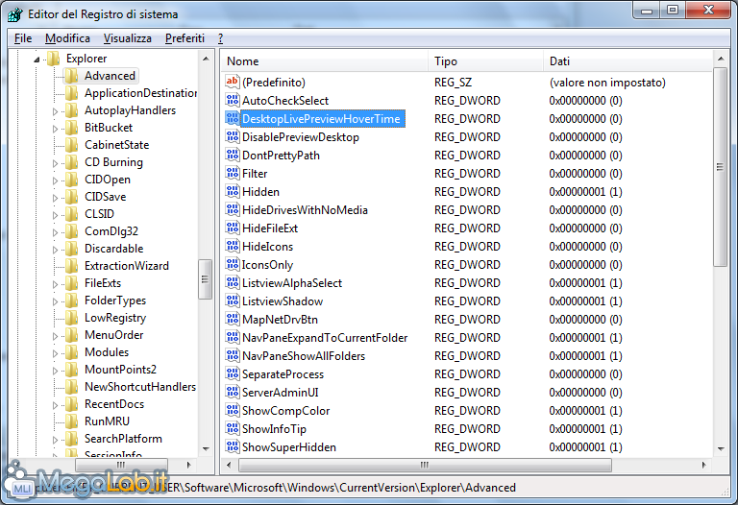Click the HideDrivesWithNoMedia DWORD icon

click(233, 209)
